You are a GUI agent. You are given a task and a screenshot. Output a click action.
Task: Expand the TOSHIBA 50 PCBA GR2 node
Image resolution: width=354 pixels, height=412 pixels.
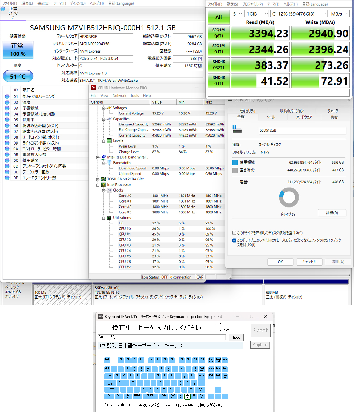(x=98, y=179)
